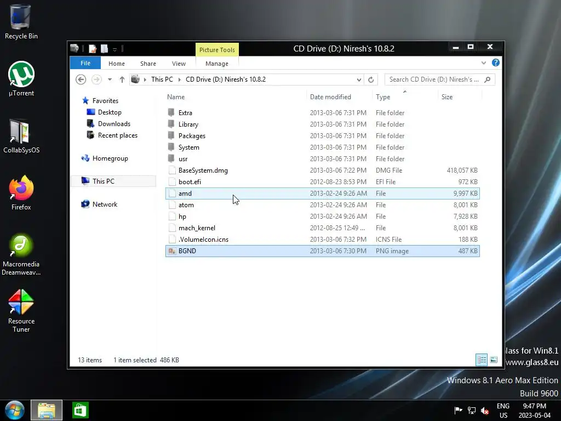Click This PC in address breadcrumb
Viewport: 561px width, 421px height.
click(x=162, y=79)
